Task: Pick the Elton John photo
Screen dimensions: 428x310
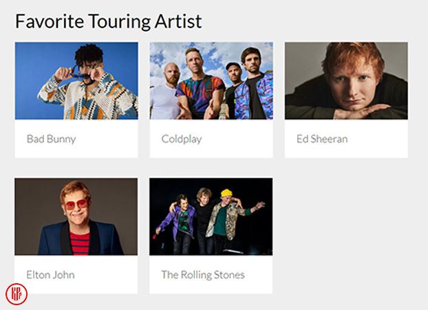Action: pos(76,216)
